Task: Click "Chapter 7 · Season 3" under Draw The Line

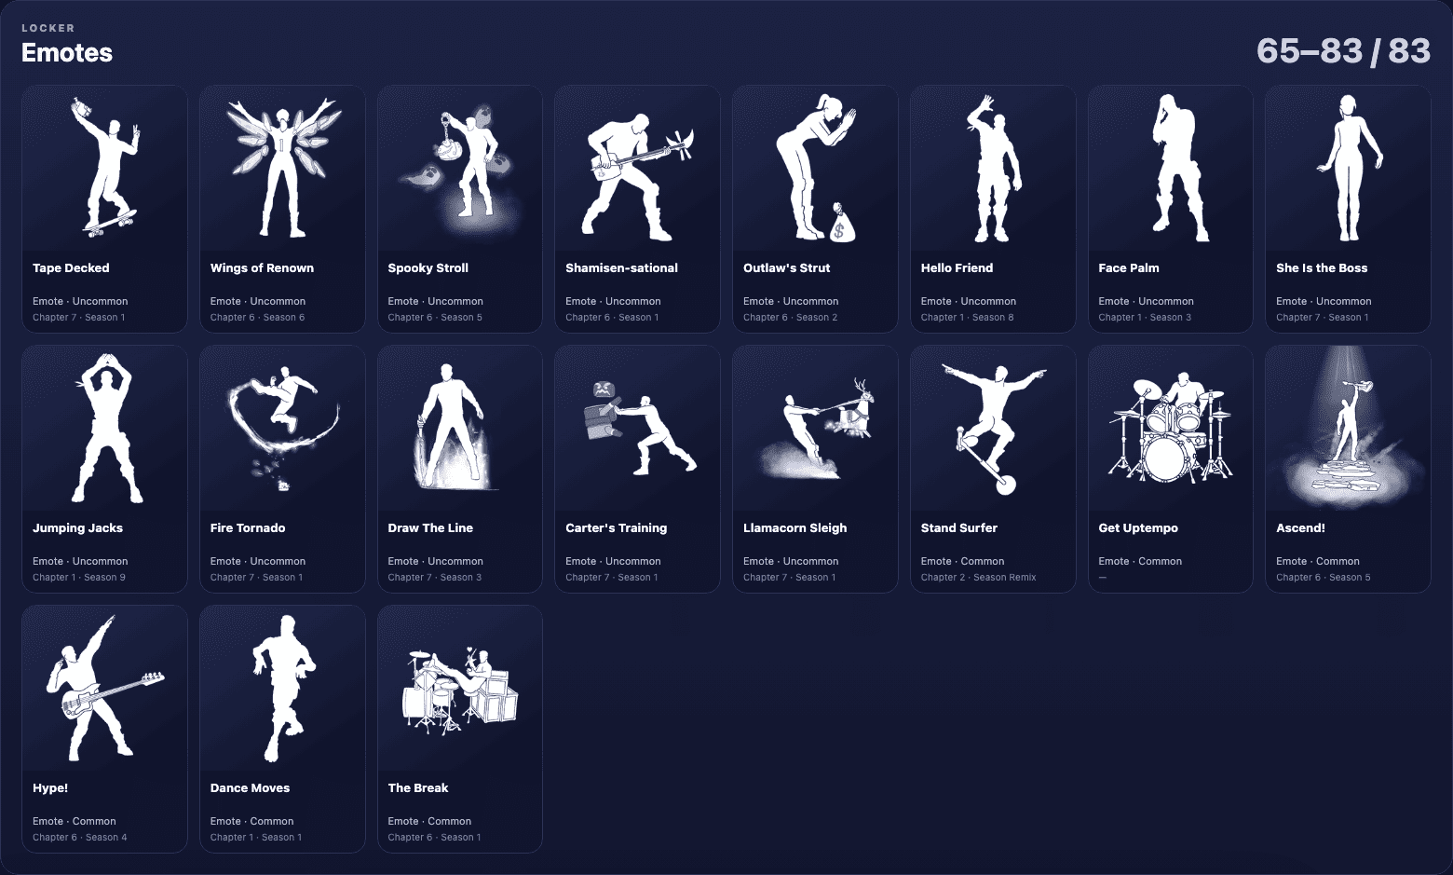Action: coord(435,578)
